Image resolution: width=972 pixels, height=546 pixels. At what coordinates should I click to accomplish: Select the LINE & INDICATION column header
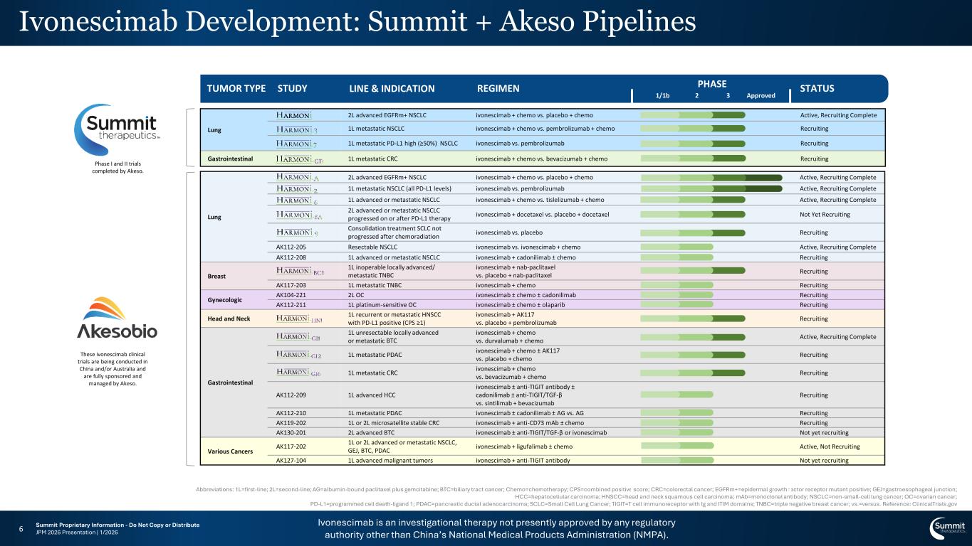pos(392,89)
